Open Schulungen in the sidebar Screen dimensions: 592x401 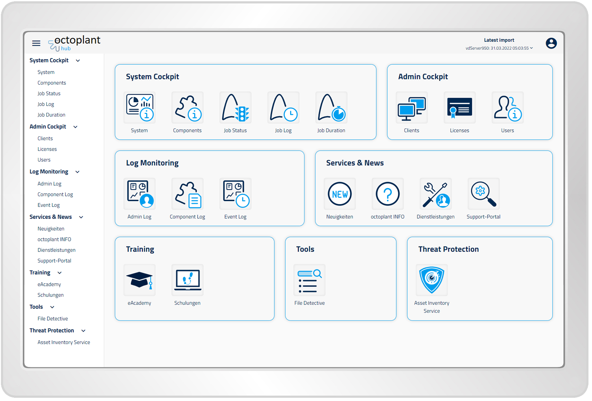coord(50,295)
